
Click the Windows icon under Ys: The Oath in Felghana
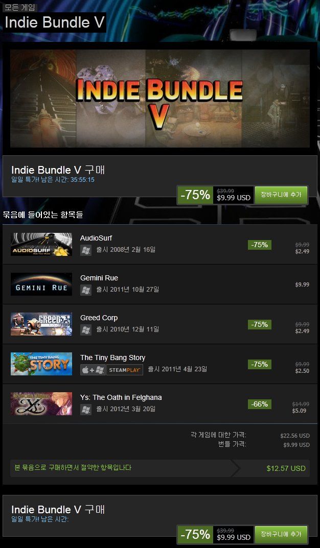pyautogui.click(x=86, y=409)
